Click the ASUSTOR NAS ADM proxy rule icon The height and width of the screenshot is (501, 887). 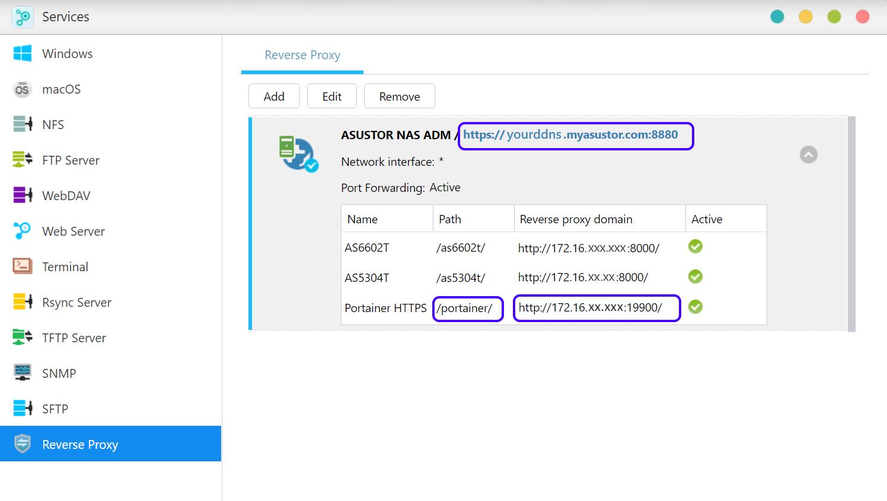point(298,153)
